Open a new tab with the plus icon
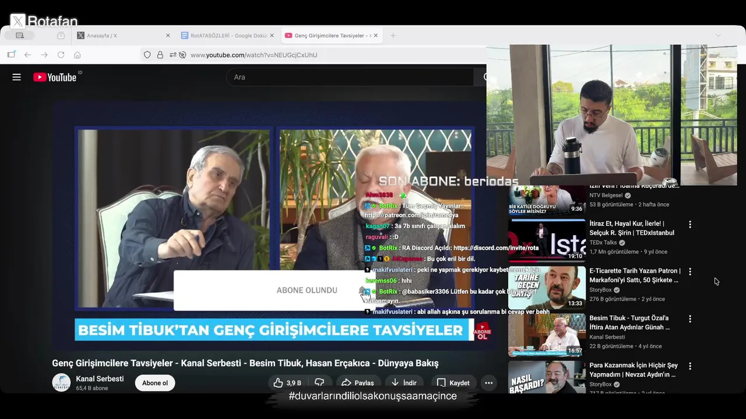This screenshot has height=419, width=746. click(x=393, y=35)
